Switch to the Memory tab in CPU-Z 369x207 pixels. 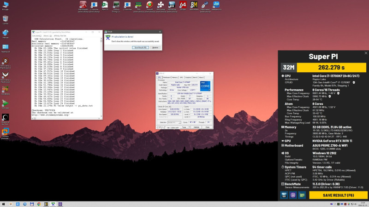[x=175, y=77]
